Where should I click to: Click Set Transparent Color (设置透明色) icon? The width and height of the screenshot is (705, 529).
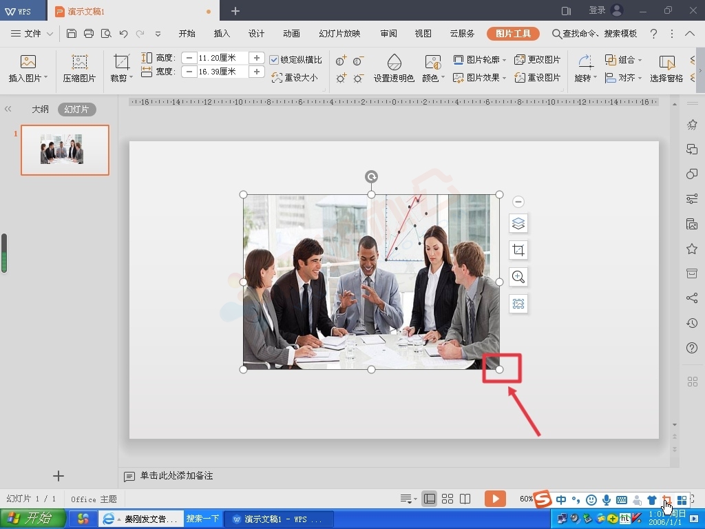pos(394,69)
